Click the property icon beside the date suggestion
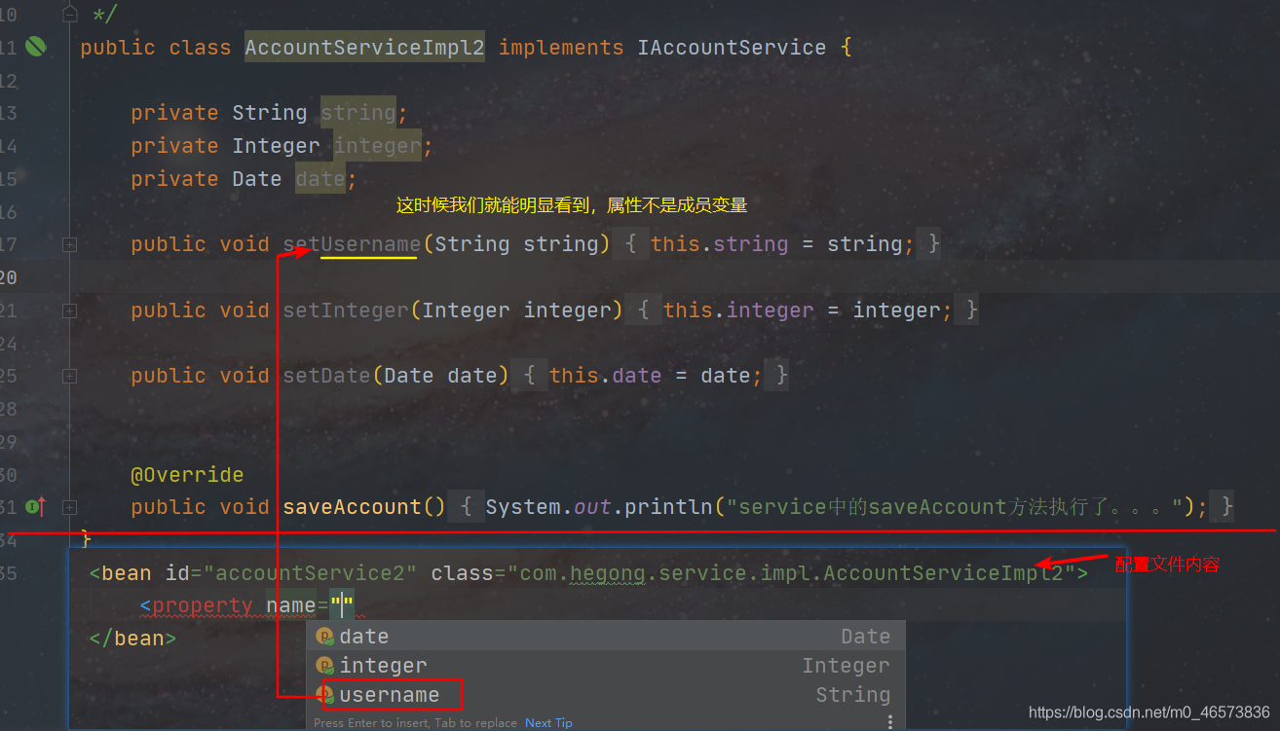 325,637
